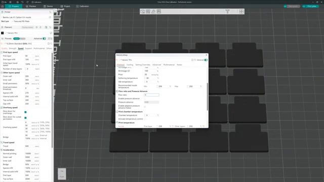
Task: Select the Support tab in process settings
Action: click(x=28, y=49)
